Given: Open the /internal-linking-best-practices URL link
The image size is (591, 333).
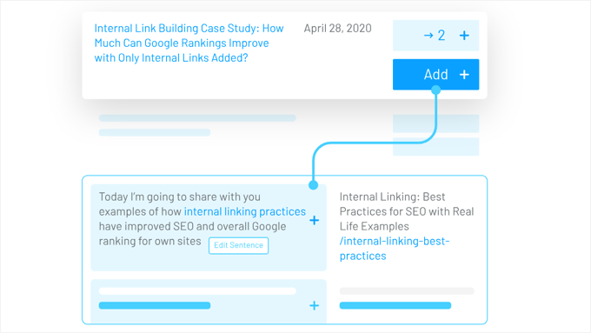Looking at the screenshot, I should [395, 249].
